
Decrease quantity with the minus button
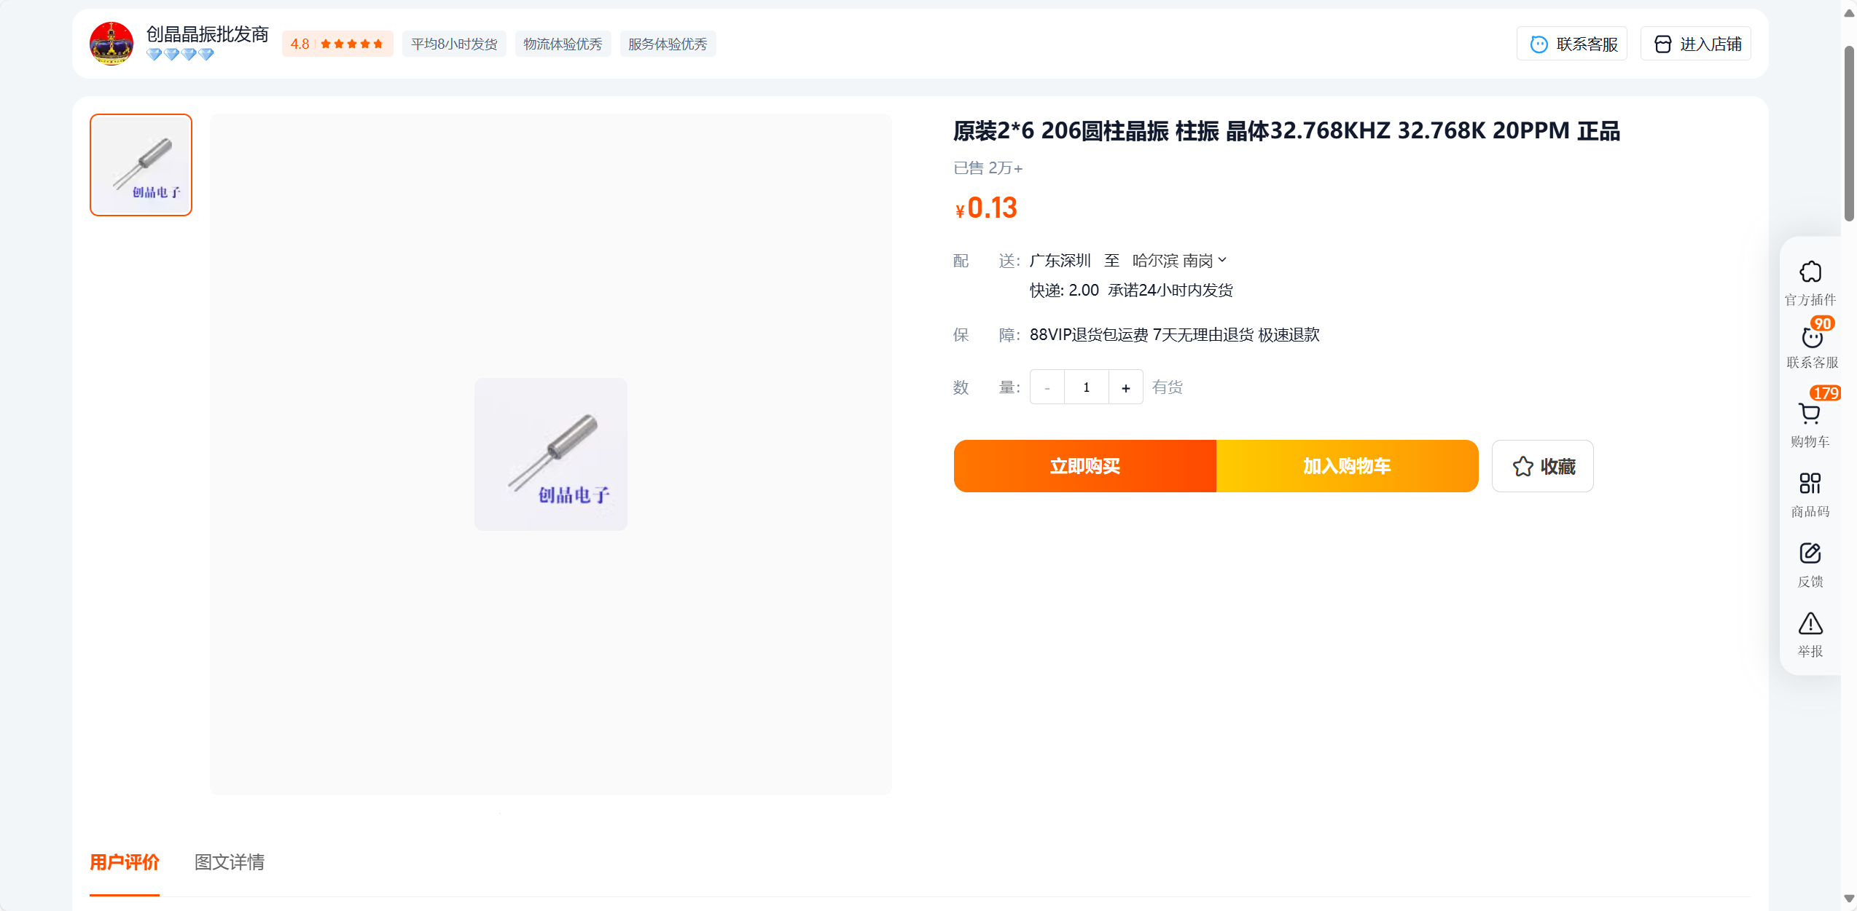[1047, 387]
